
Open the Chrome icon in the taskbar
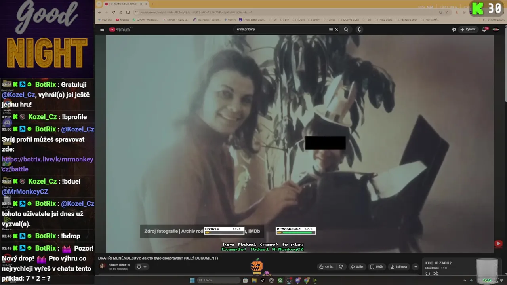pyautogui.click(x=307, y=280)
